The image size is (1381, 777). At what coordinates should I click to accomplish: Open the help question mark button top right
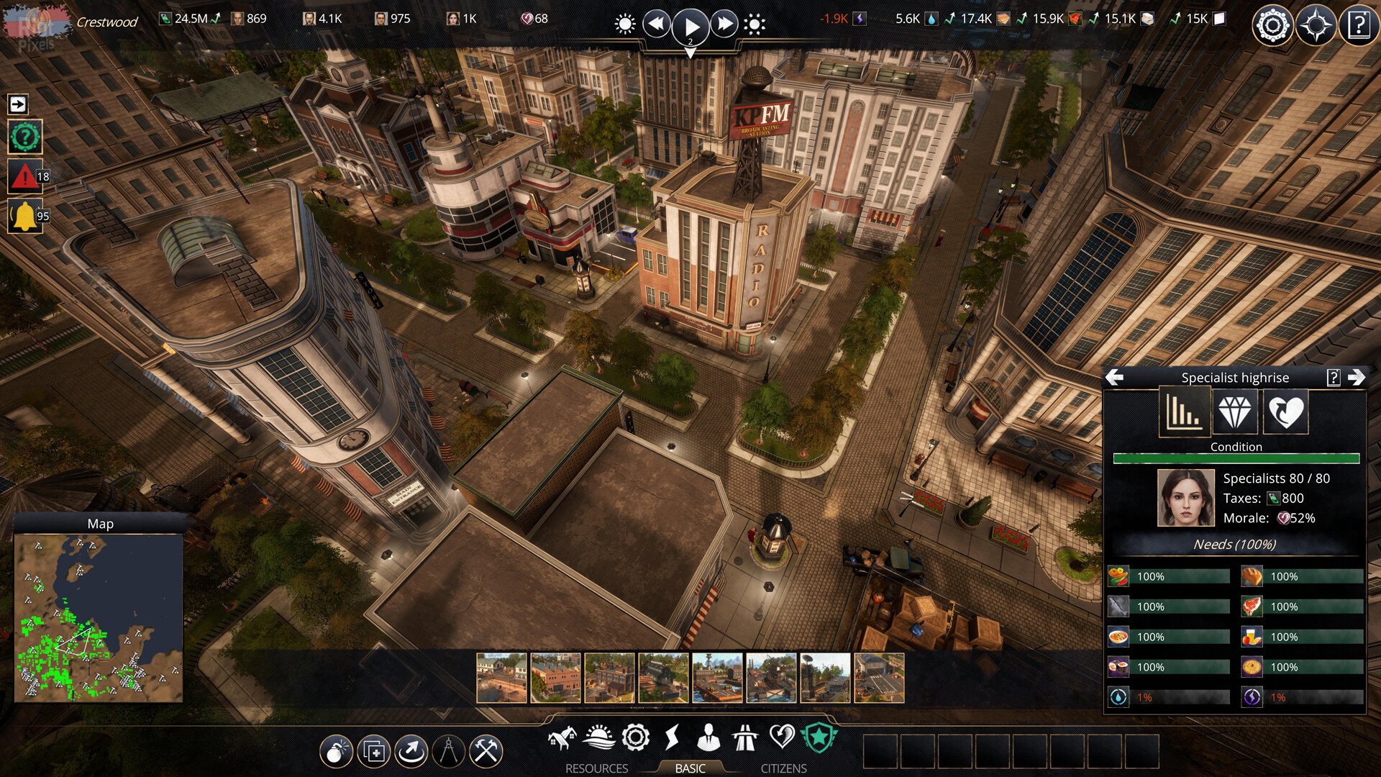tap(1358, 25)
